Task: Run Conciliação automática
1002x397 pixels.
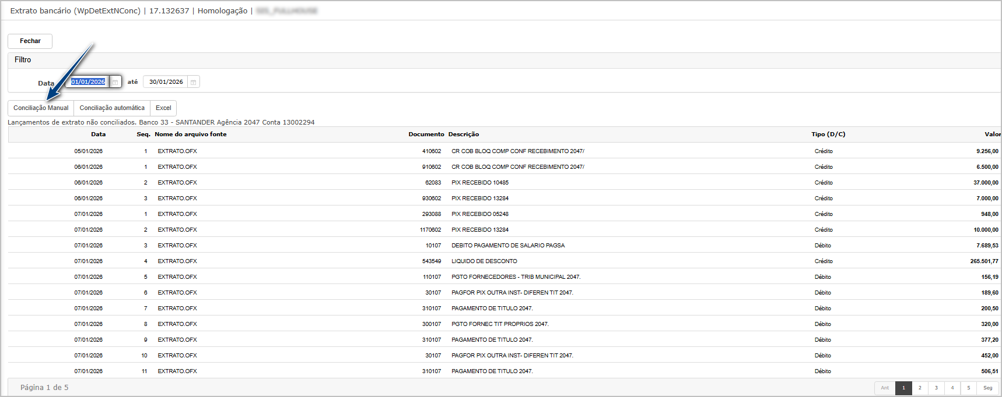Action: coord(112,108)
